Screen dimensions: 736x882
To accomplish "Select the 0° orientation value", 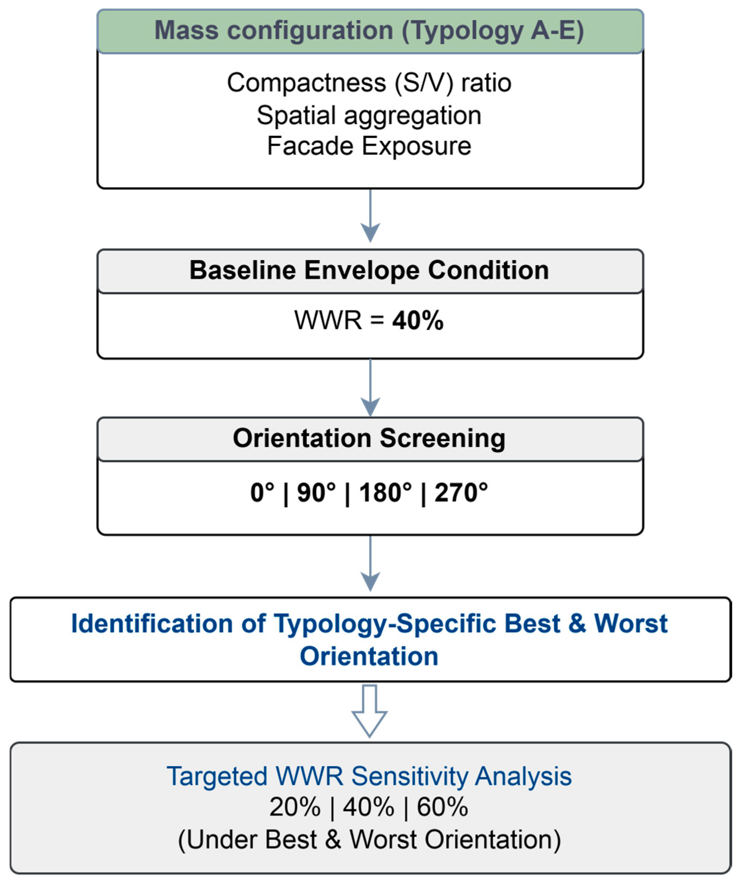I will (262, 492).
